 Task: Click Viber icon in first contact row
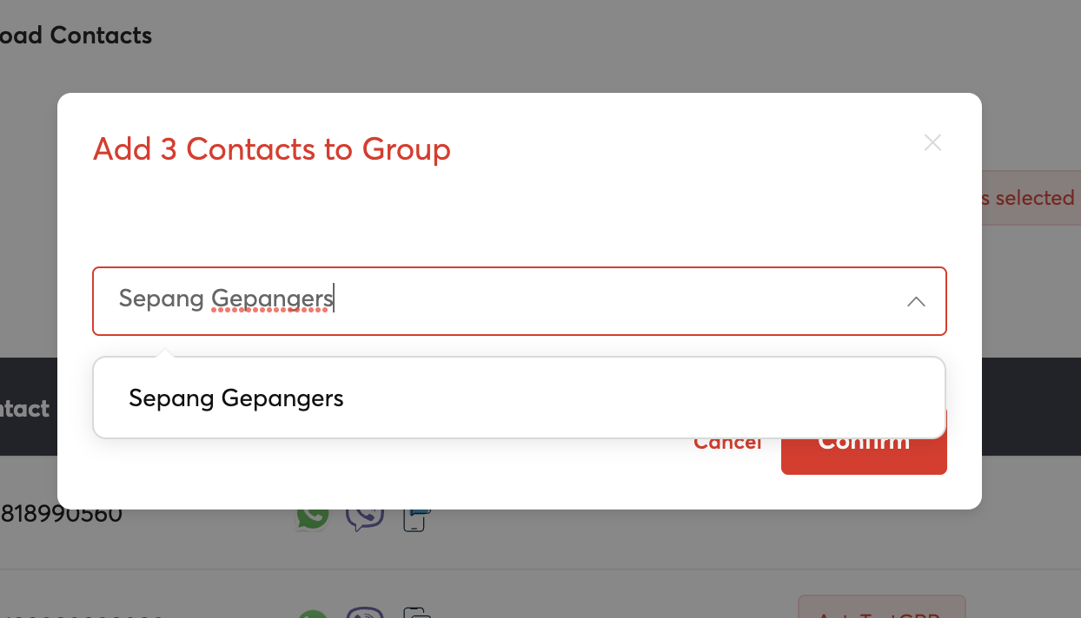[x=365, y=517]
